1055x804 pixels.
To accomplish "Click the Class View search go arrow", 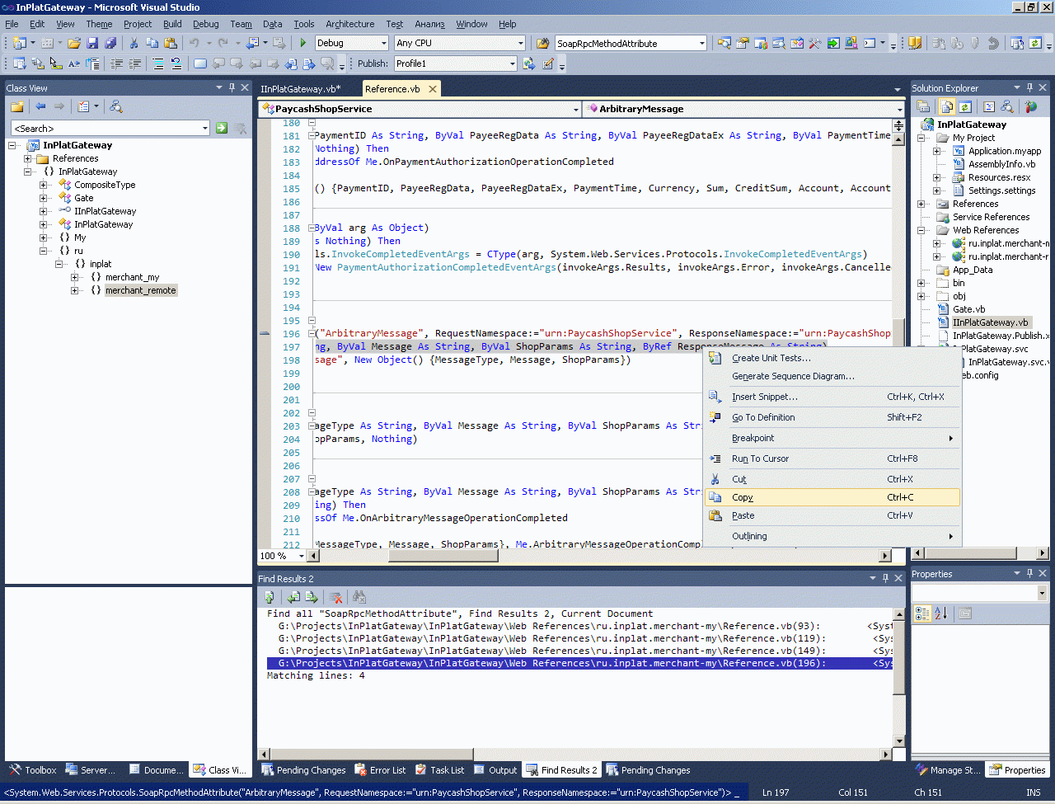I will 222,128.
